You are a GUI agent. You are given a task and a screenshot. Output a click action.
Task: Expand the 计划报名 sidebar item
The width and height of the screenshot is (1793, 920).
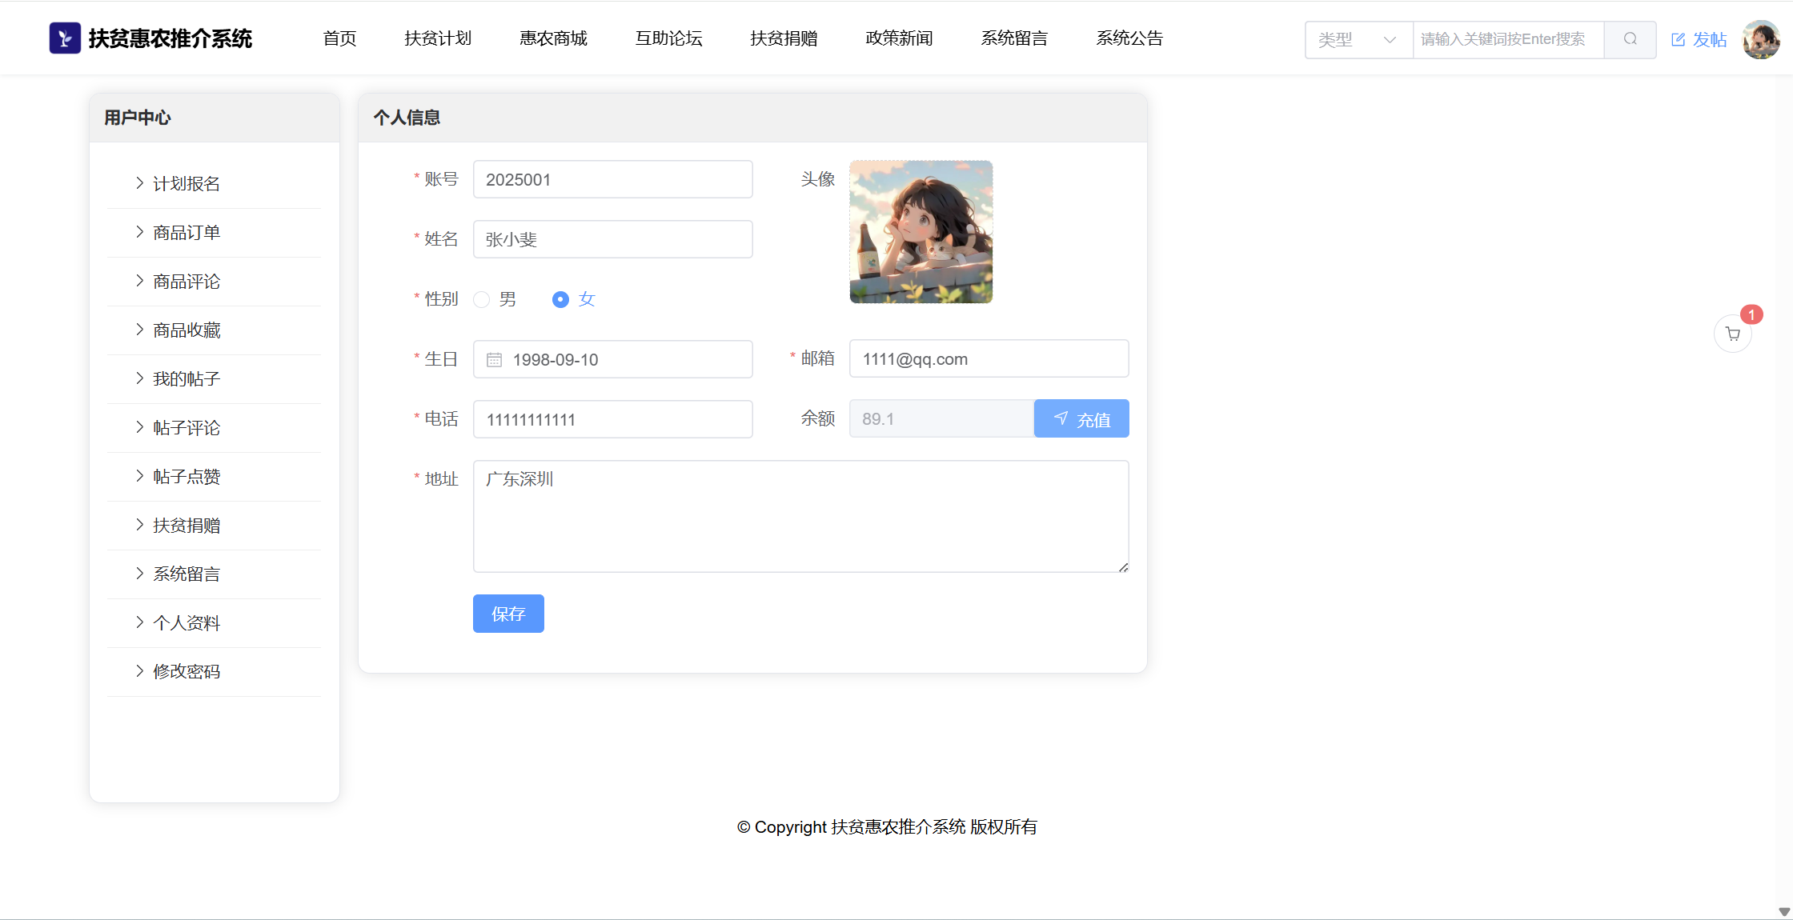pos(186,184)
